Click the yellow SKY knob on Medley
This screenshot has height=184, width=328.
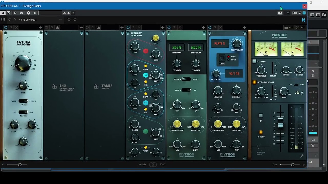(156, 38)
